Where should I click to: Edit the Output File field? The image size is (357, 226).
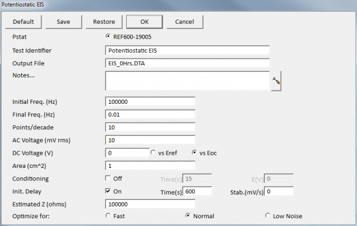click(x=187, y=63)
